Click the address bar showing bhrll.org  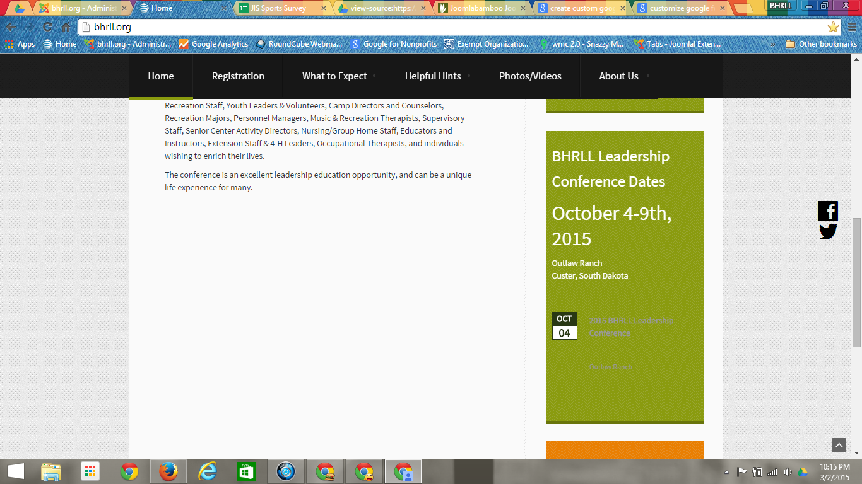[442, 27]
